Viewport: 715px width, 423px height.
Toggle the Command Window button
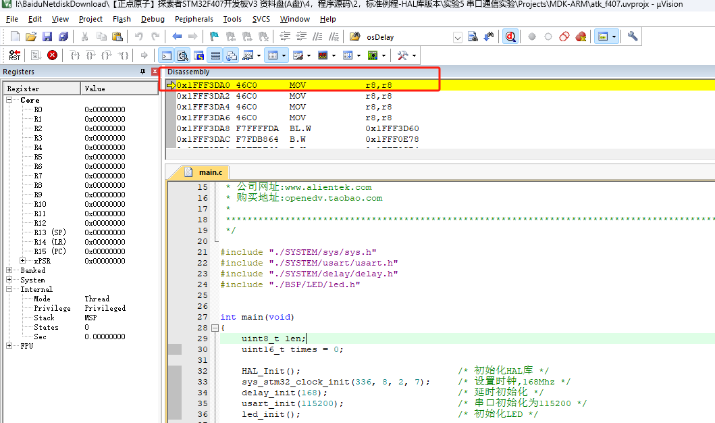[x=167, y=55]
